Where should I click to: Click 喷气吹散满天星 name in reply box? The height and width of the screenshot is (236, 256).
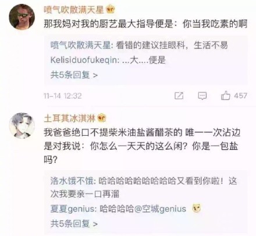[80, 45]
